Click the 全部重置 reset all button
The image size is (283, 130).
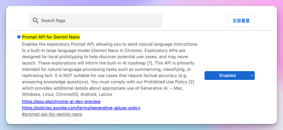tap(241, 21)
